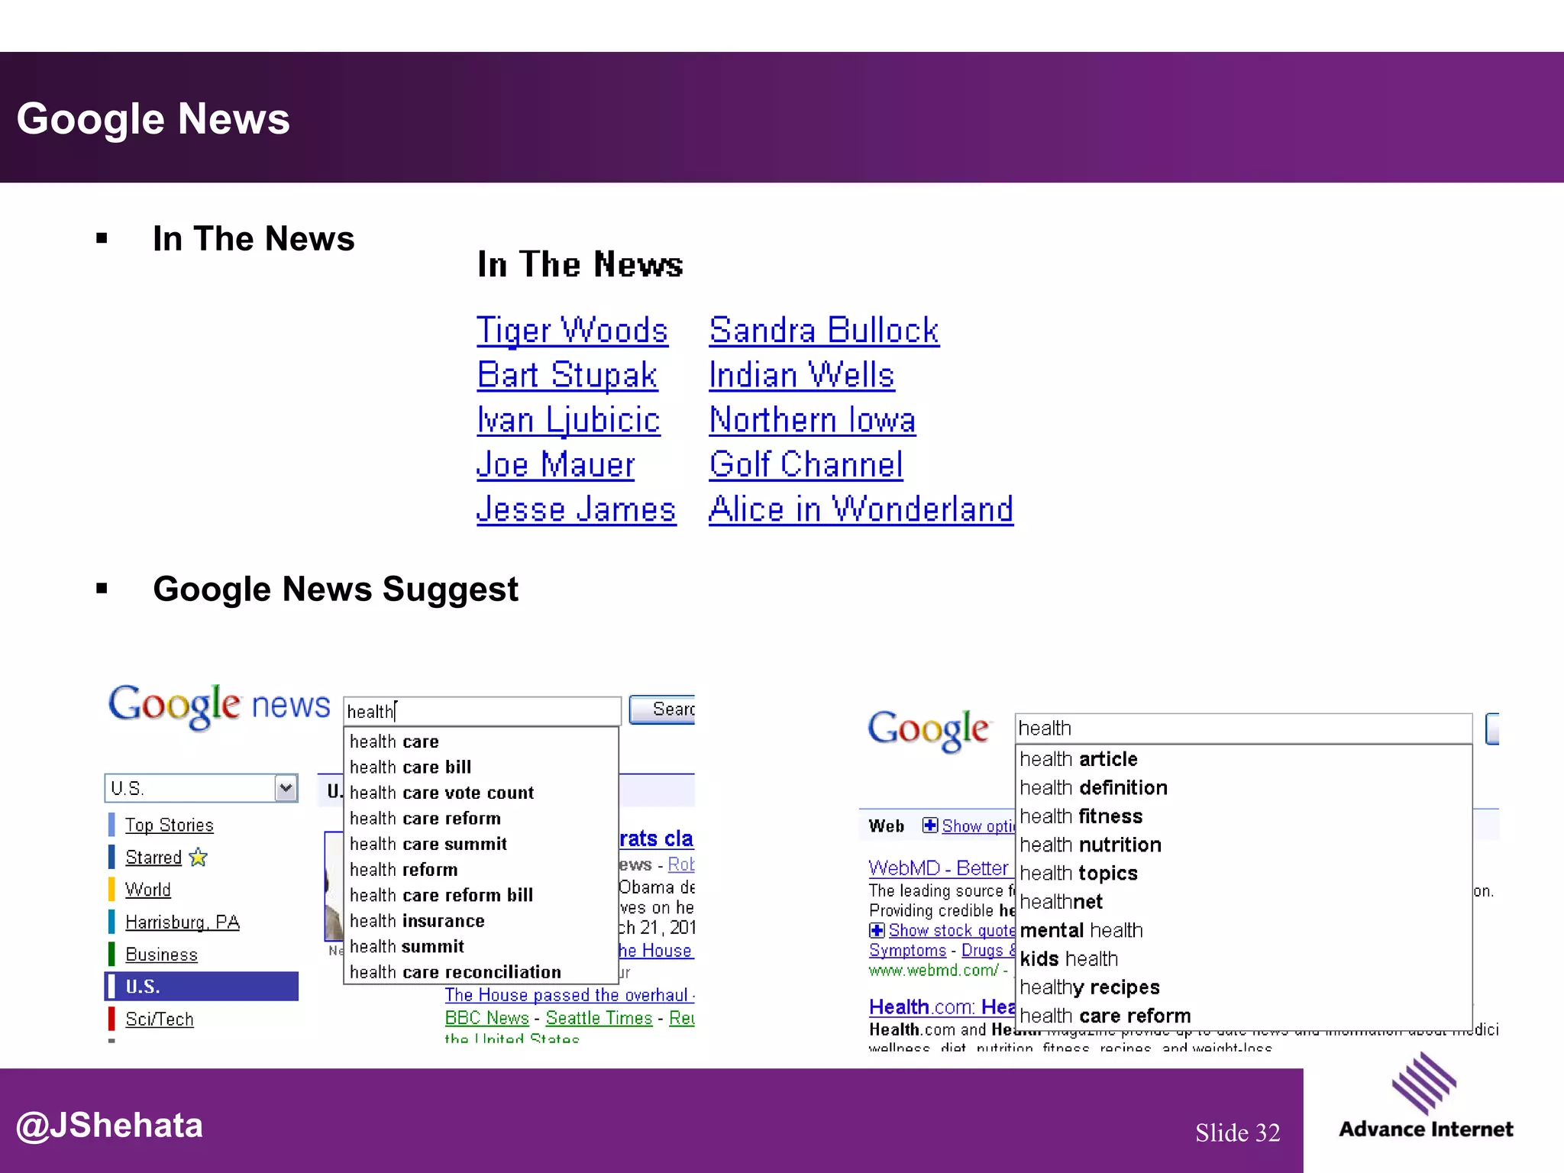
Task: Pick suggestion 'health care summit'
Action: point(481,844)
